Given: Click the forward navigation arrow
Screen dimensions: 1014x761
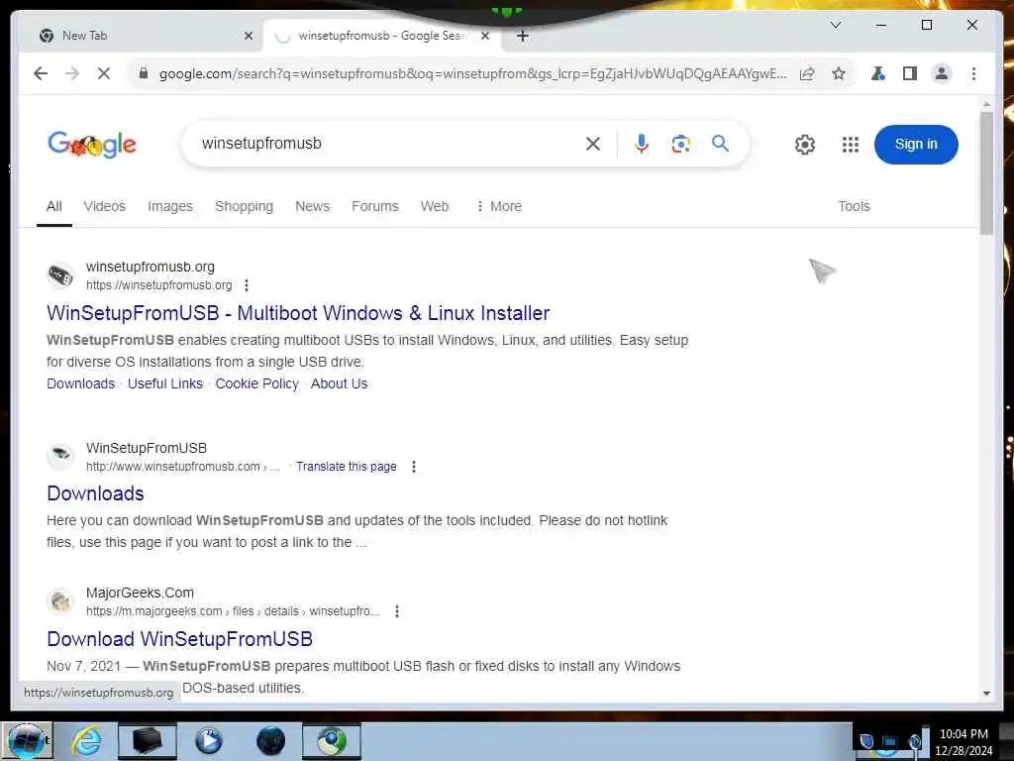Looking at the screenshot, I should pyautogui.click(x=71, y=73).
